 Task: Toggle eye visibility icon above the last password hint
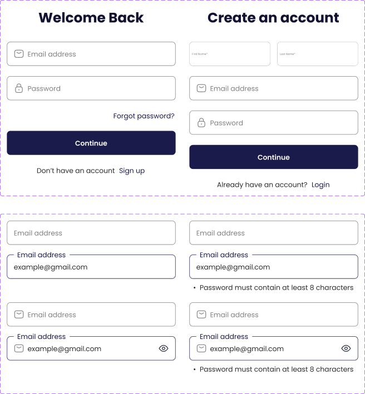(x=346, y=348)
